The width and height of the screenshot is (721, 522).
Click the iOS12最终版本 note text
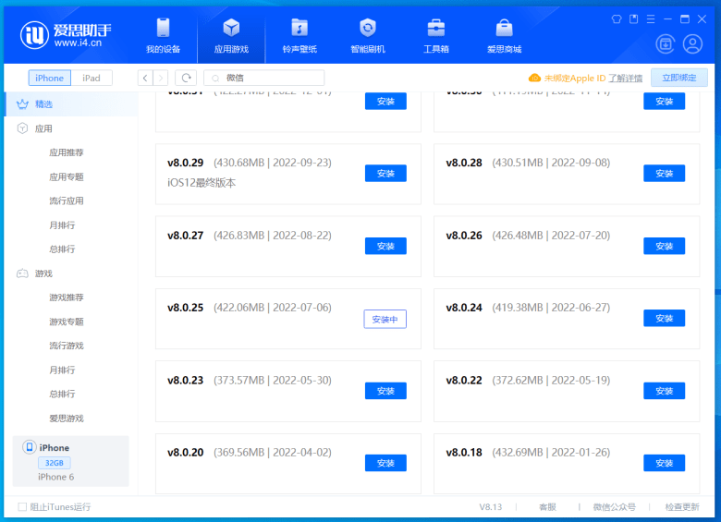[202, 183]
